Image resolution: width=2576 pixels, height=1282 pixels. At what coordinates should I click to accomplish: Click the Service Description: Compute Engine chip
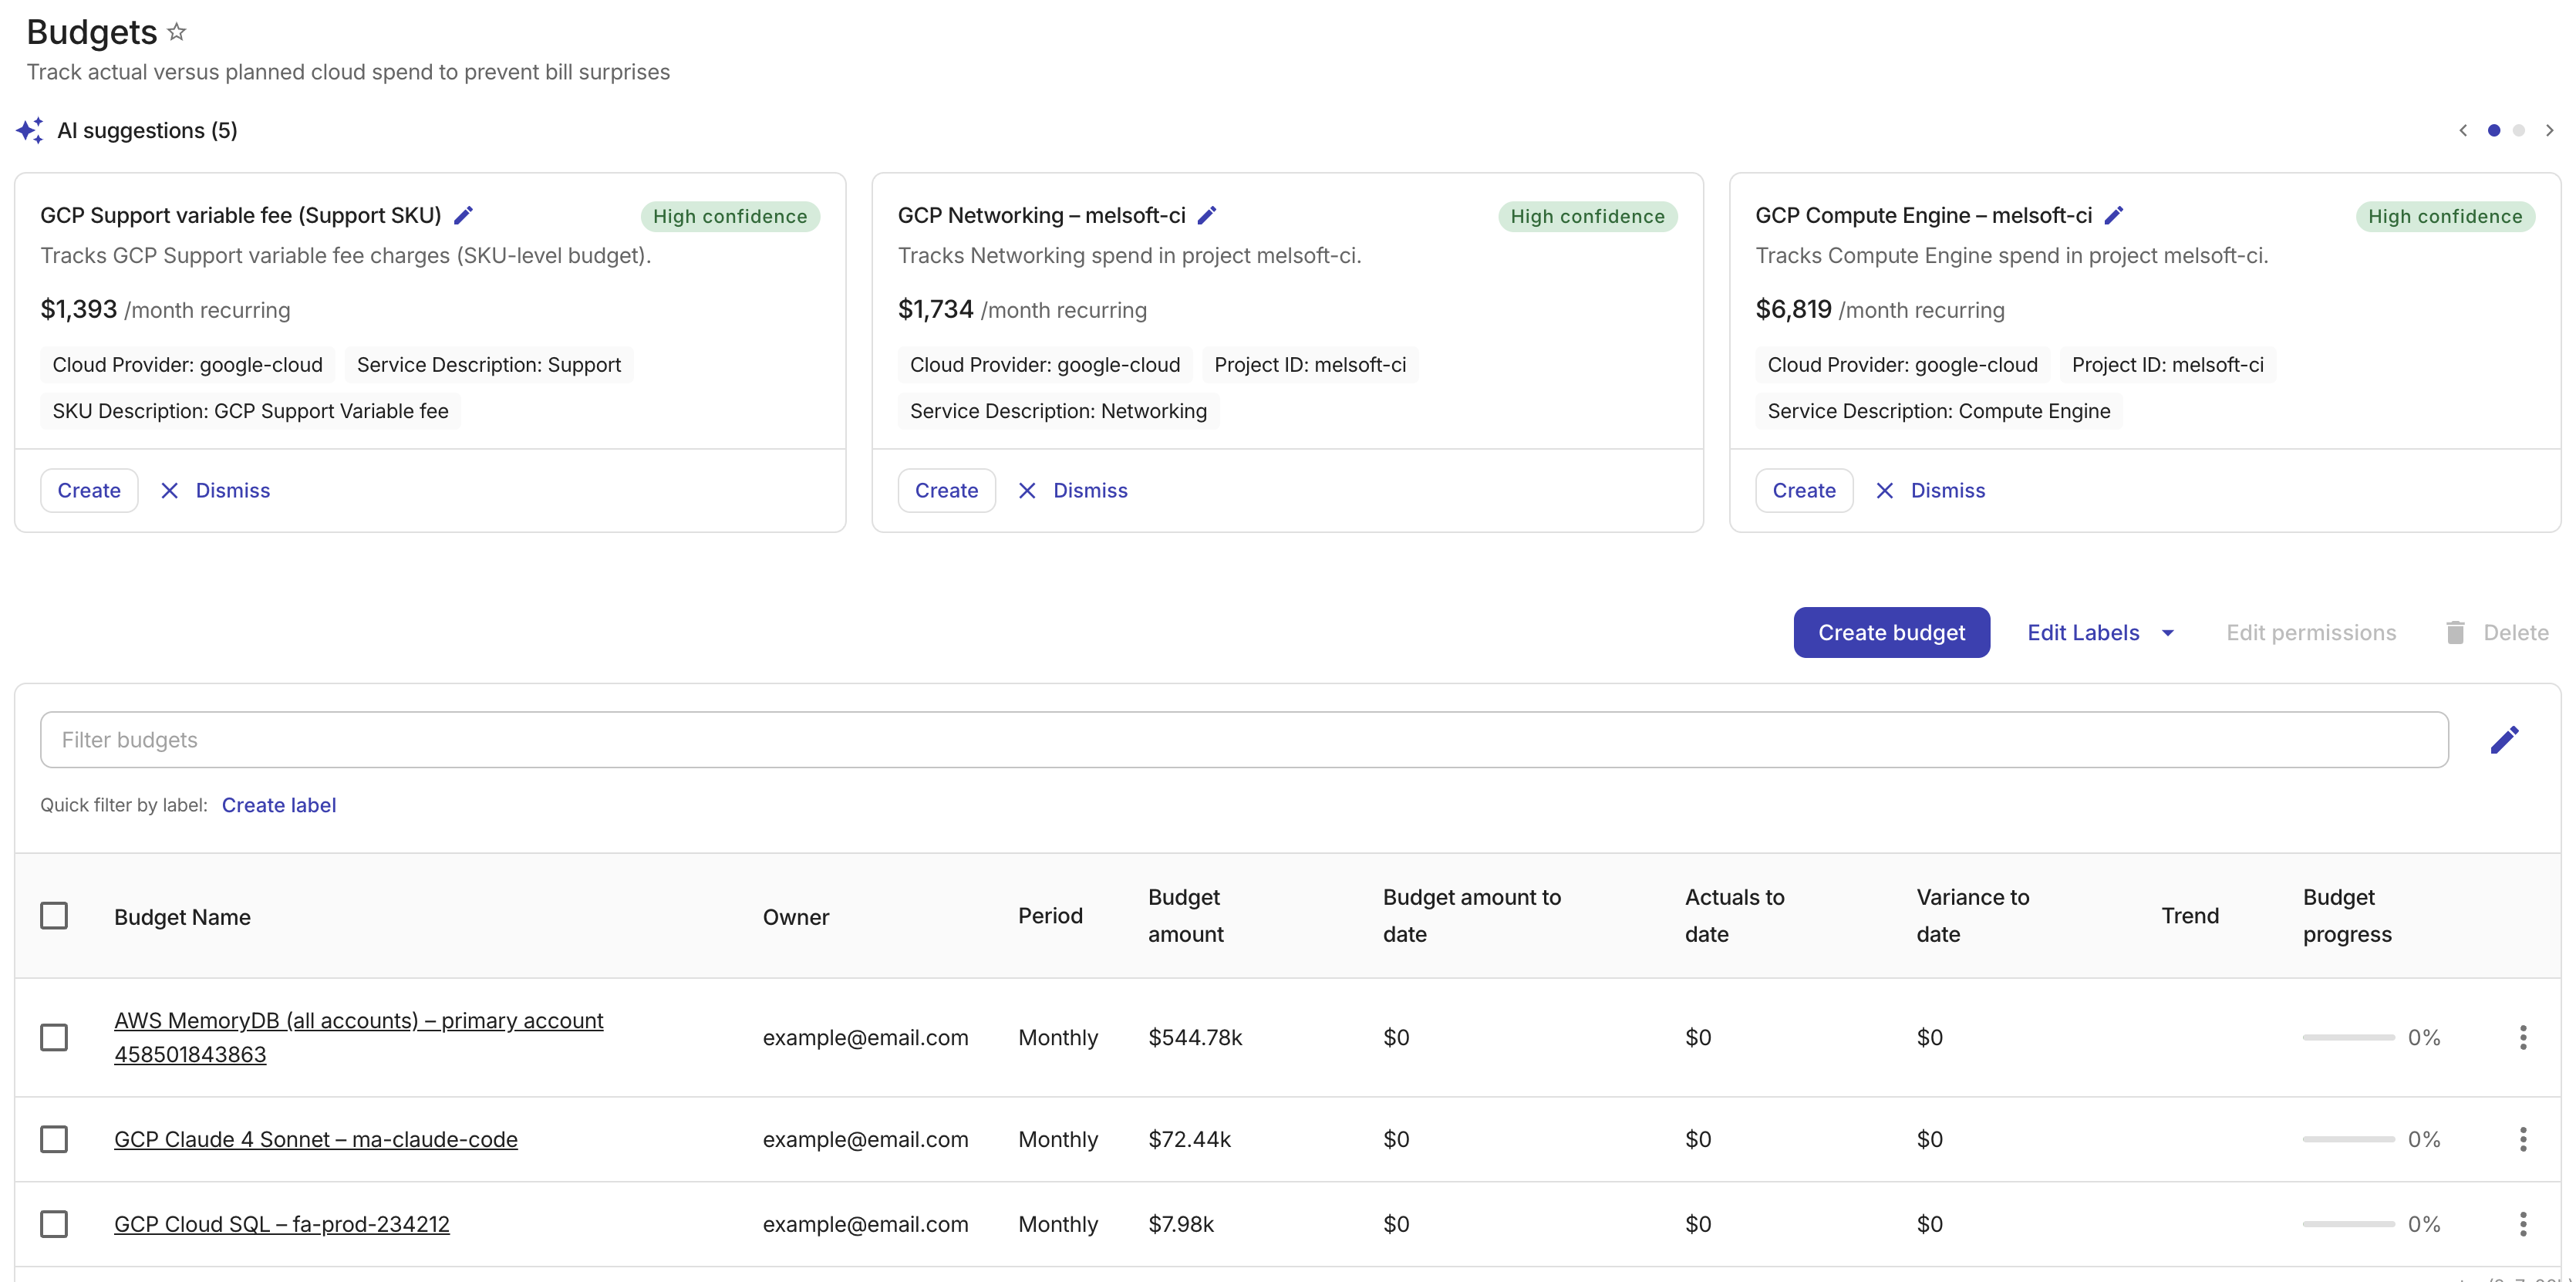coord(1939,411)
